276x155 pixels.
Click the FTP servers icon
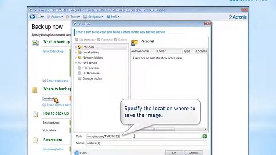click(x=79, y=68)
